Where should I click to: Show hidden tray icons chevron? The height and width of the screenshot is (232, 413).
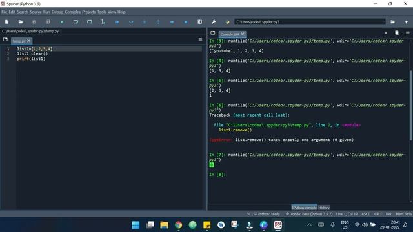pyautogui.click(x=309, y=225)
